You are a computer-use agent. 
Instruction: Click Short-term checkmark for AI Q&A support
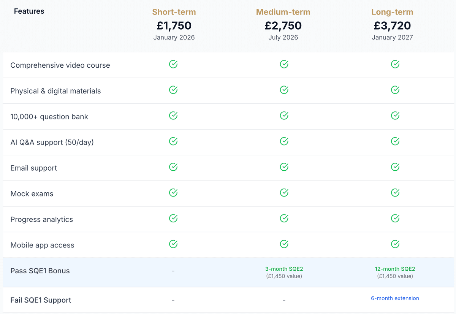pos(173,141)
